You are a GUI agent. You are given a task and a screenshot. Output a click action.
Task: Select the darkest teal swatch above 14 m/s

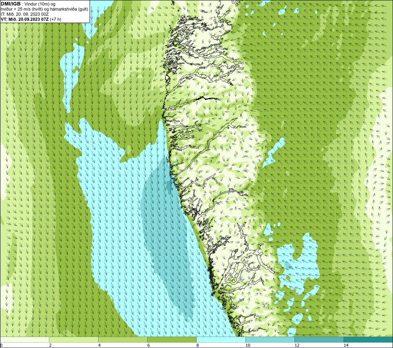point(369,339)
